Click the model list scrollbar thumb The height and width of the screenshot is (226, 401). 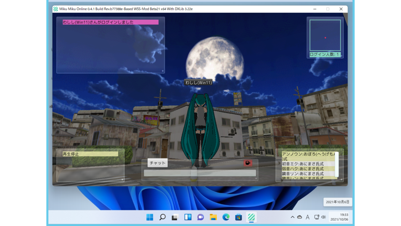coord(337,164)
